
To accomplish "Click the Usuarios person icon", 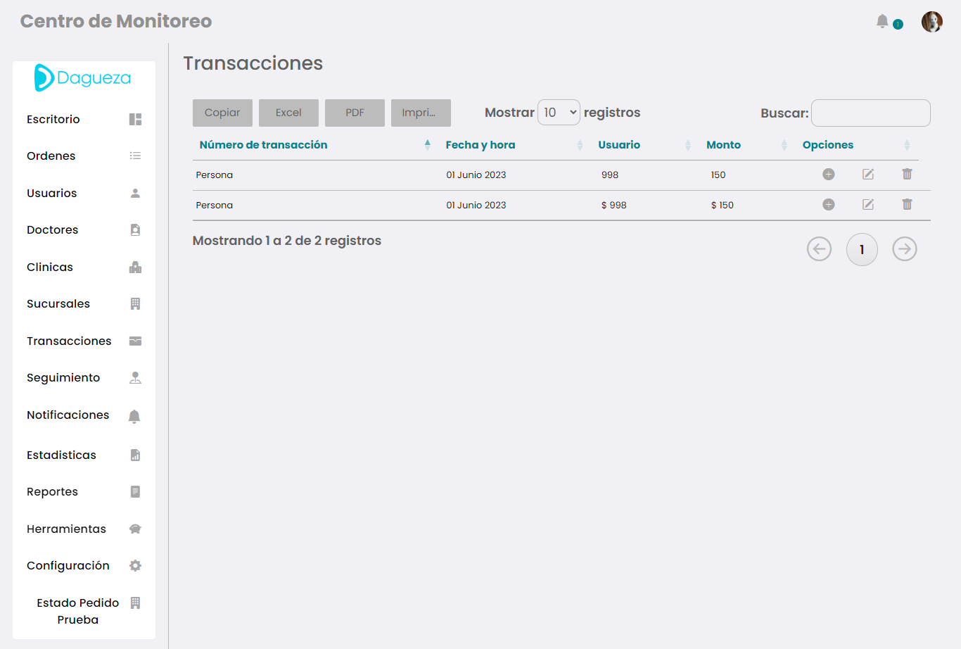I will click(135, 192).
